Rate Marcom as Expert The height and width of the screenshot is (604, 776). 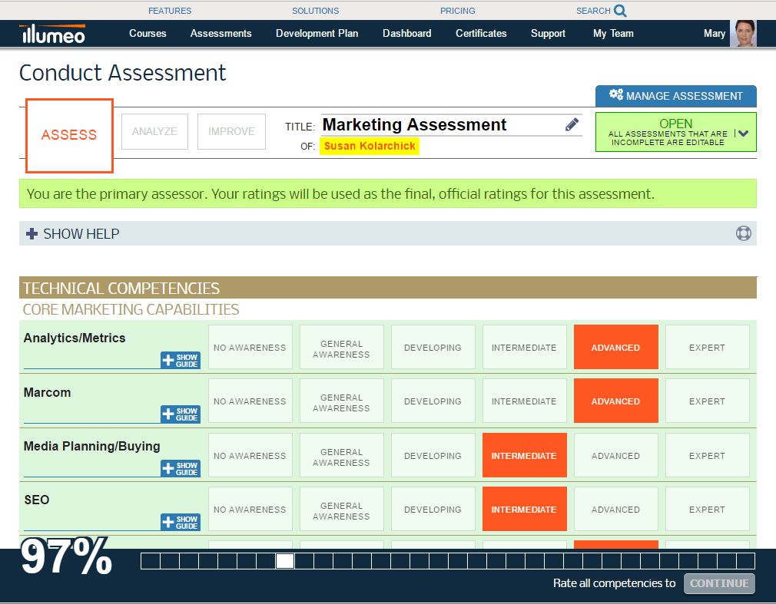[x=707, y=401]
